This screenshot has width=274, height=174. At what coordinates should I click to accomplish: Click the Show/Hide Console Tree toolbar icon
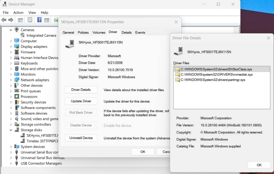(20, 20)
